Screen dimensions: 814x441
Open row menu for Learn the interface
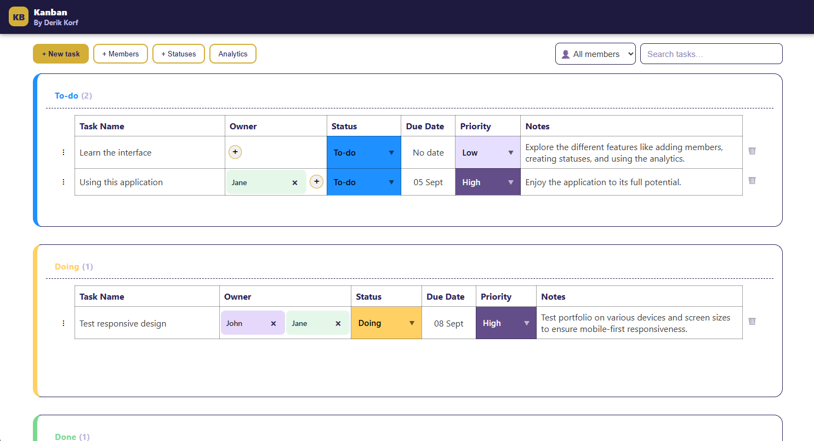64,152
